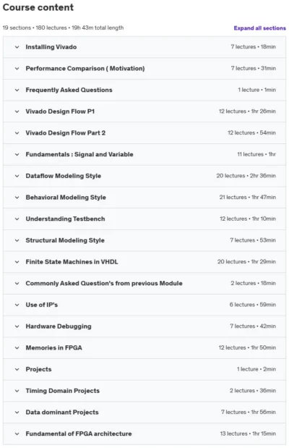The width and height of the screenshot is (289, 448).
Task: Expand Dataflow Modeling Style section
Action: click(144, 176)
